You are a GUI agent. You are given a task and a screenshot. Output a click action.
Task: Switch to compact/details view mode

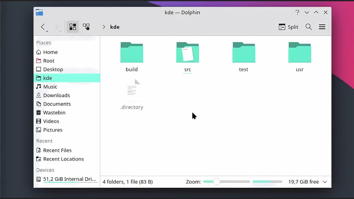(x=86, y=27)
